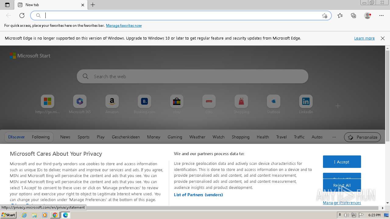Open the Favorites list icon

tap(340, 16)
